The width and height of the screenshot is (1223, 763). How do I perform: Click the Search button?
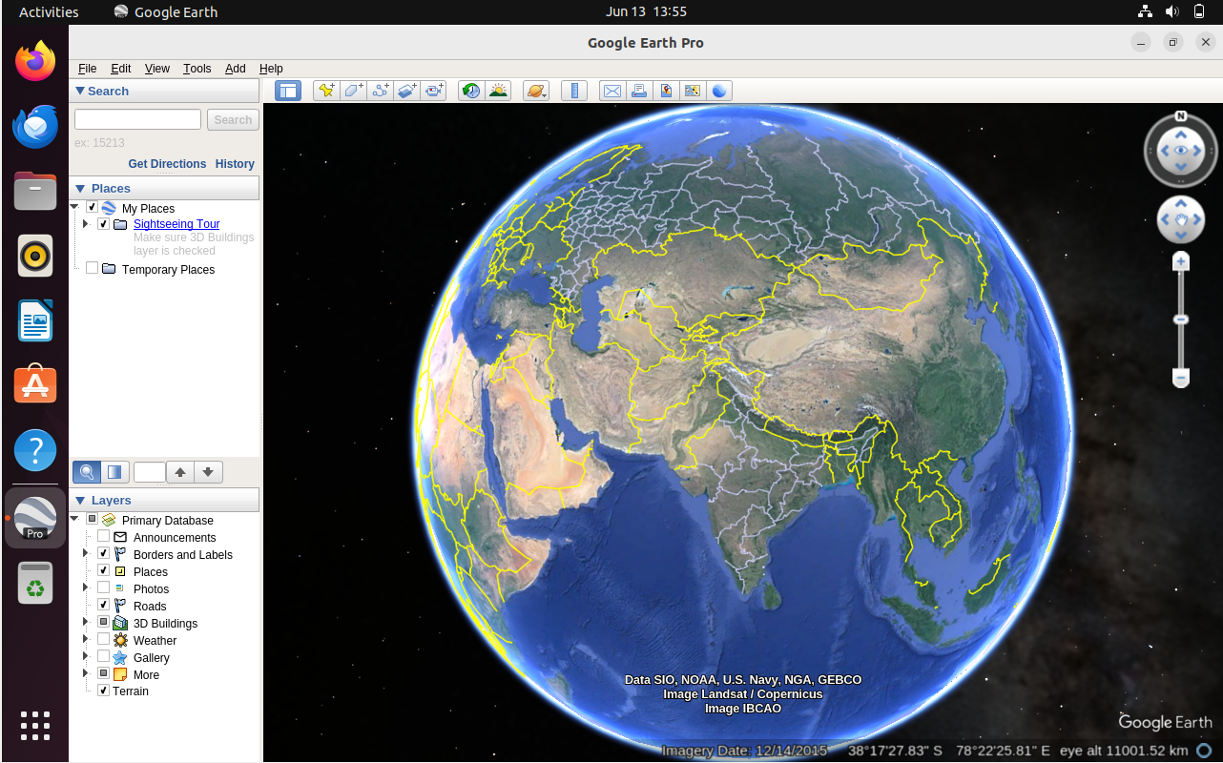point(233,119)
